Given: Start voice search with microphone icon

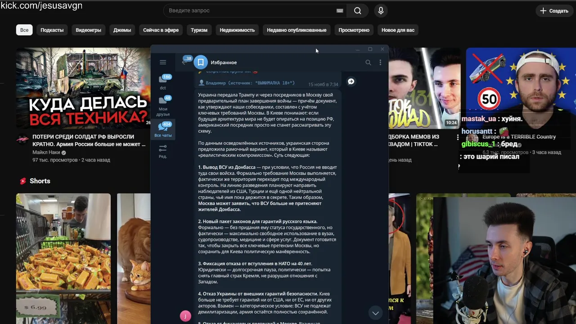Looking at the screenshot, I should pos(381,11).
